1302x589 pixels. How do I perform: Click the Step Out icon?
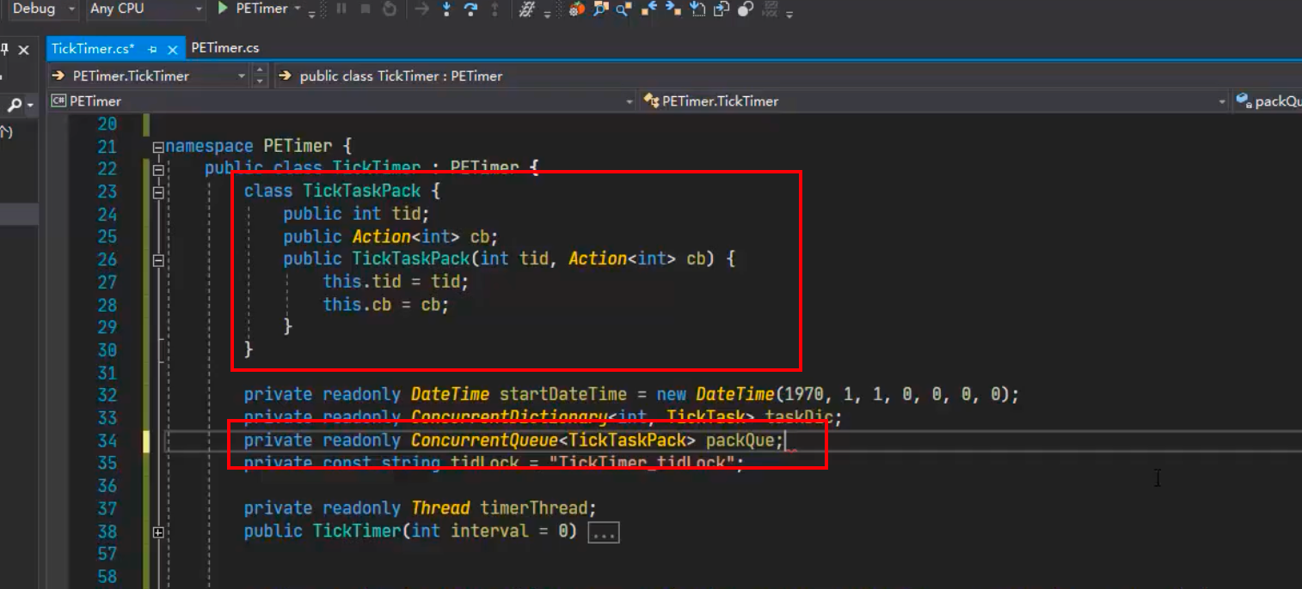point(494,9)
